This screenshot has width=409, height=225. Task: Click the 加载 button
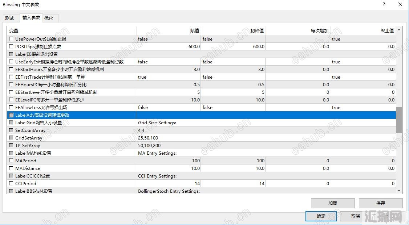coord(332,203)
